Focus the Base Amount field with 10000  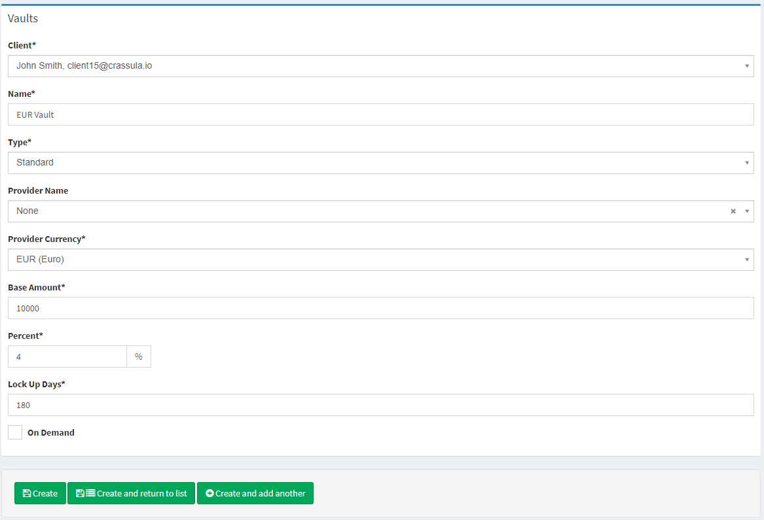point(380,308)
